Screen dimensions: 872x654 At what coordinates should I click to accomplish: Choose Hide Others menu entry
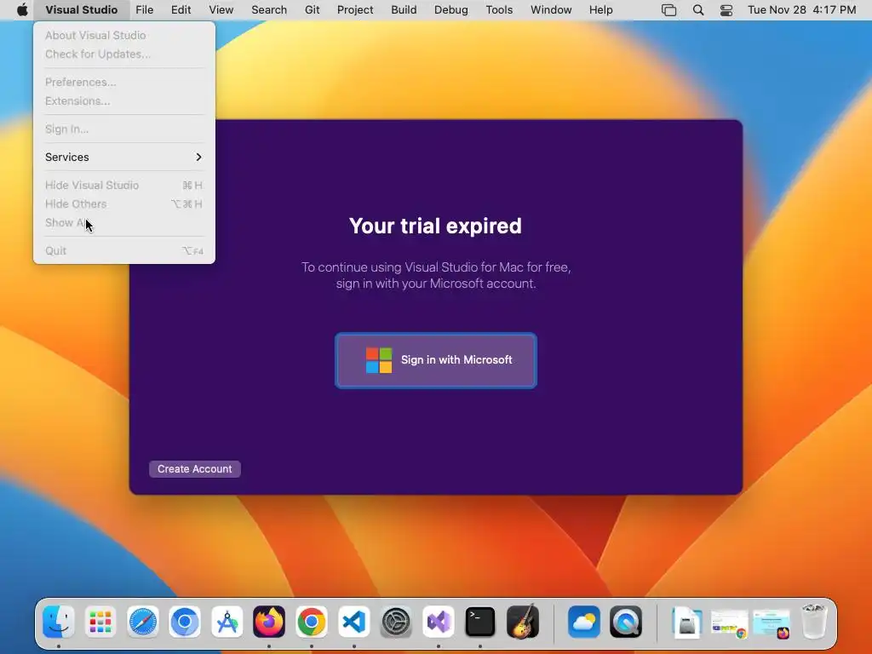tap(124, 204)
